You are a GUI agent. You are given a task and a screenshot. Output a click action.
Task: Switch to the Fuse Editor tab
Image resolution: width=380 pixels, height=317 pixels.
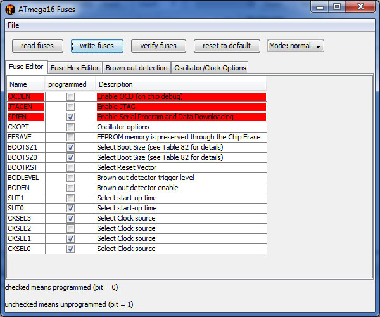[27, 67]
